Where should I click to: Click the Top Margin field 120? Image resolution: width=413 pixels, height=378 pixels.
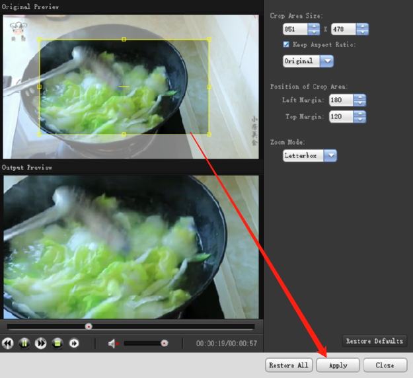(341, 116)
